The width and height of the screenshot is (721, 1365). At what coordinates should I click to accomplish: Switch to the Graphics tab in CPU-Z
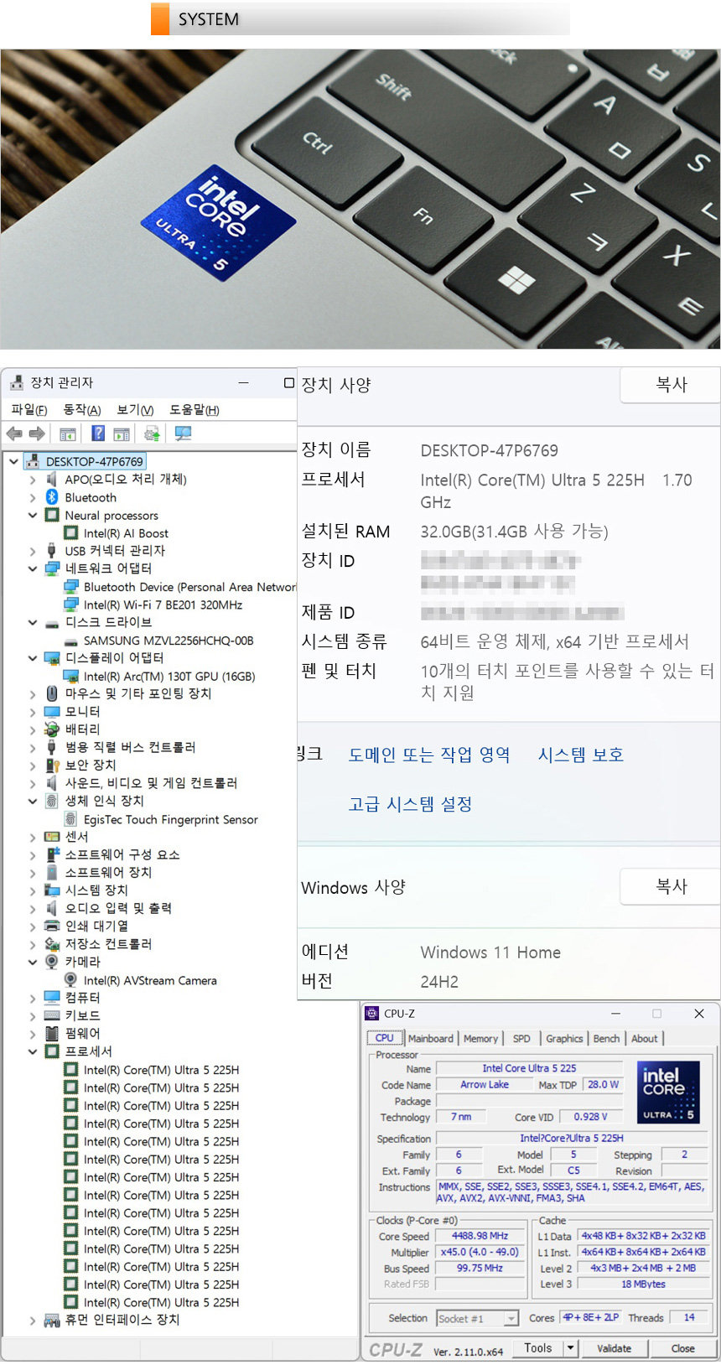[x=564, y=1039]
